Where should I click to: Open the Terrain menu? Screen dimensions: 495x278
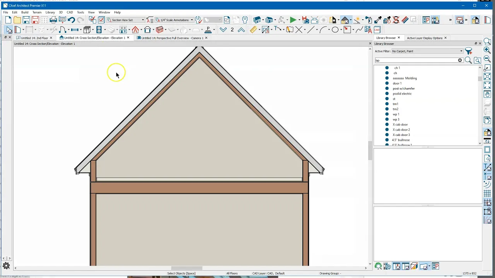coord(37,12)
